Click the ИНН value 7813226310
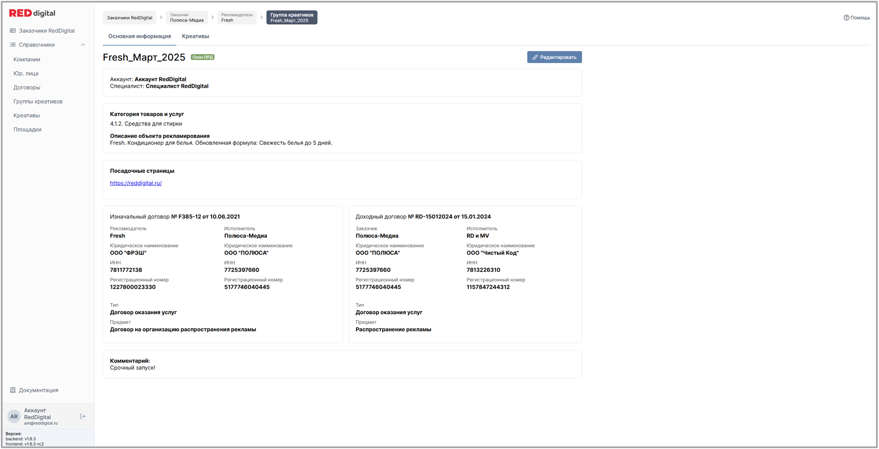The width and height of the screenshot is (879, 449). click(483, 270)
